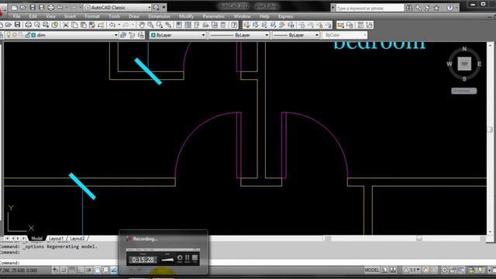The image size is (496, 279).
Task: Expand the Quick Access toolbar customize arrow
Action: 164,7
